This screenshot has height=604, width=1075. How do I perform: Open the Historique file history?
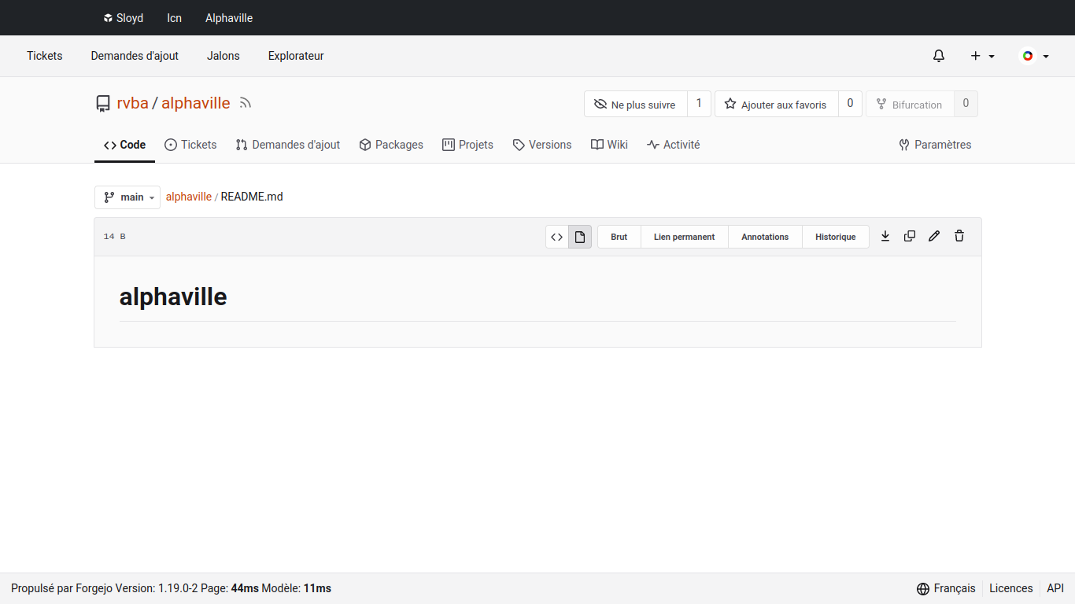pyautogui.click(x=835, y=237)
